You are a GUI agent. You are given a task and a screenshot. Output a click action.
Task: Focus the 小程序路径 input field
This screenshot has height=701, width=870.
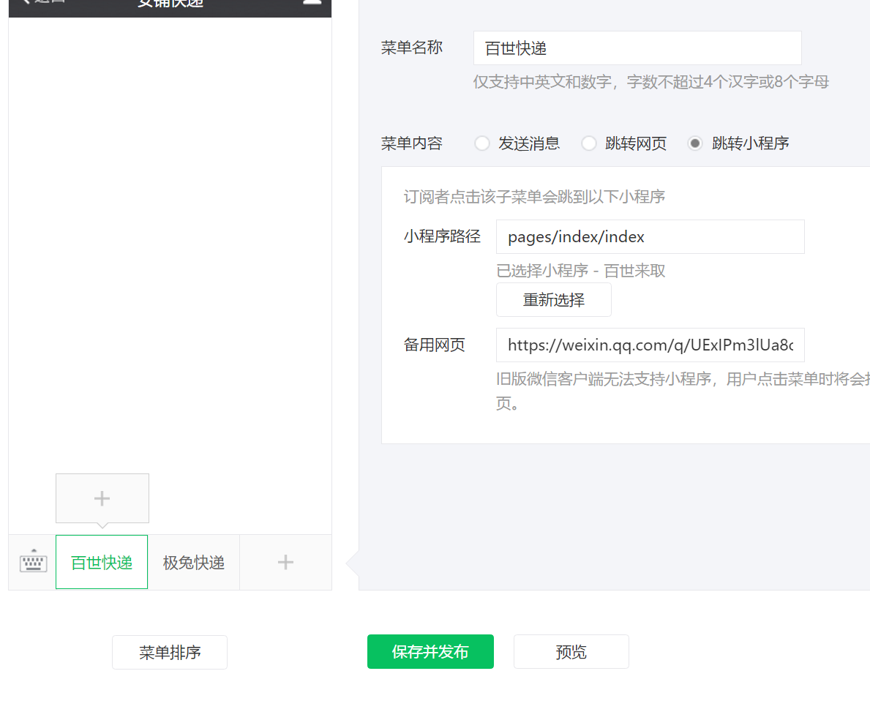point(650,237)
